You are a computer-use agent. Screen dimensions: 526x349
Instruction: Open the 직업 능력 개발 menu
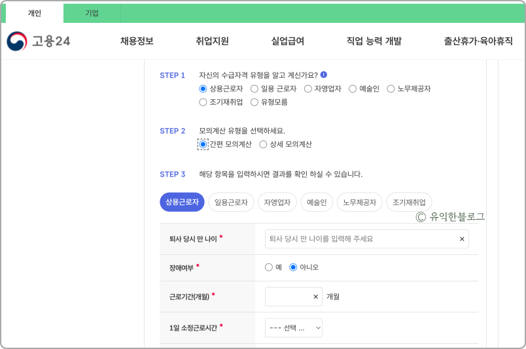click(374, 41)
